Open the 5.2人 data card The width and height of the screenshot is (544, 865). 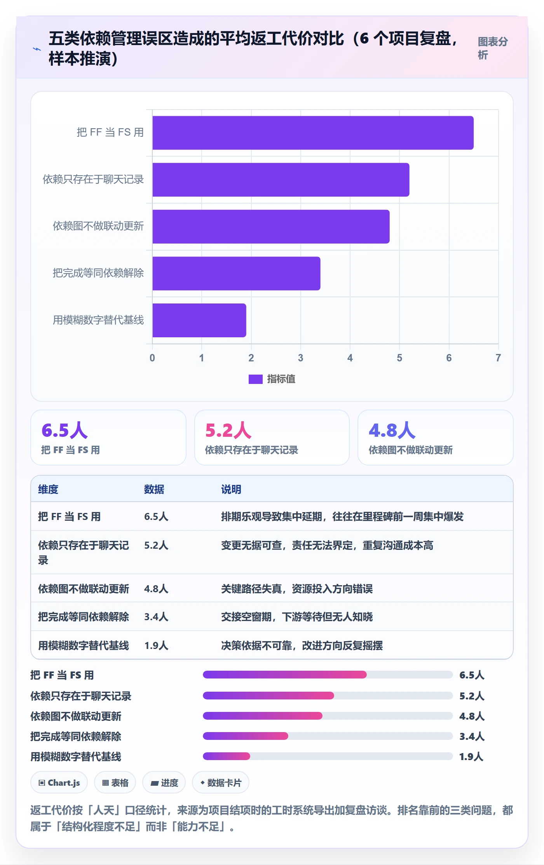pyautogui.click(x=272, y=438)
